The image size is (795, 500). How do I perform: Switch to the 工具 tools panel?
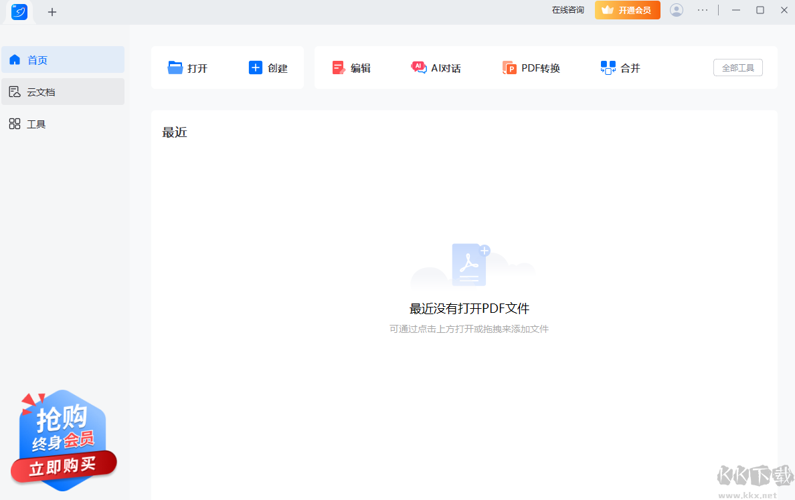coord(14,124)
